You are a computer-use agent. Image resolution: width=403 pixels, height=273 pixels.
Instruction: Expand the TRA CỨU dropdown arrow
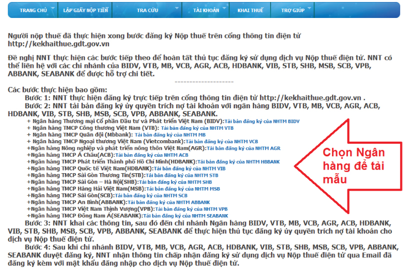(177, 8)
